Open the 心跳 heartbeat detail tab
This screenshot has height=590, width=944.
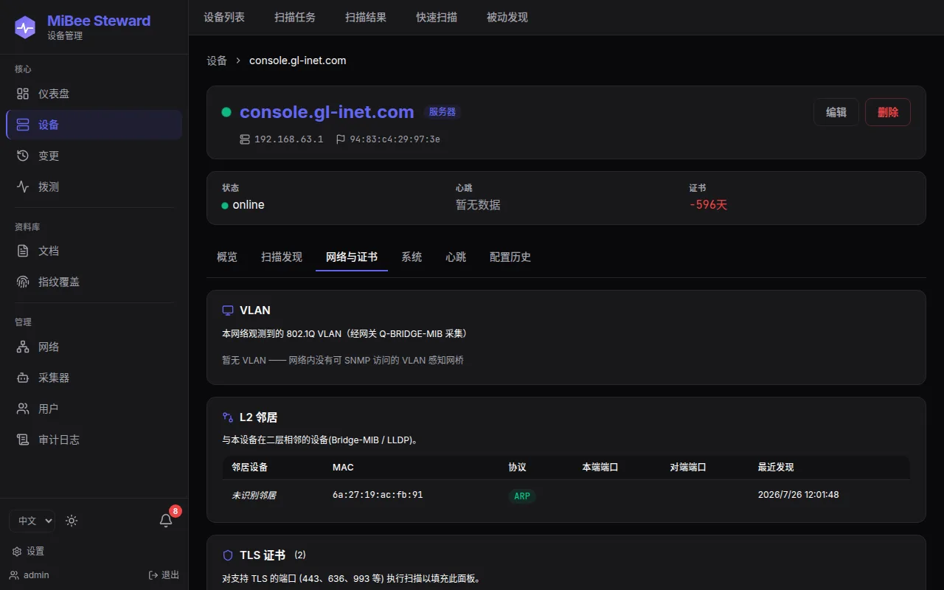pyautogui.click(x=456, y=257)
